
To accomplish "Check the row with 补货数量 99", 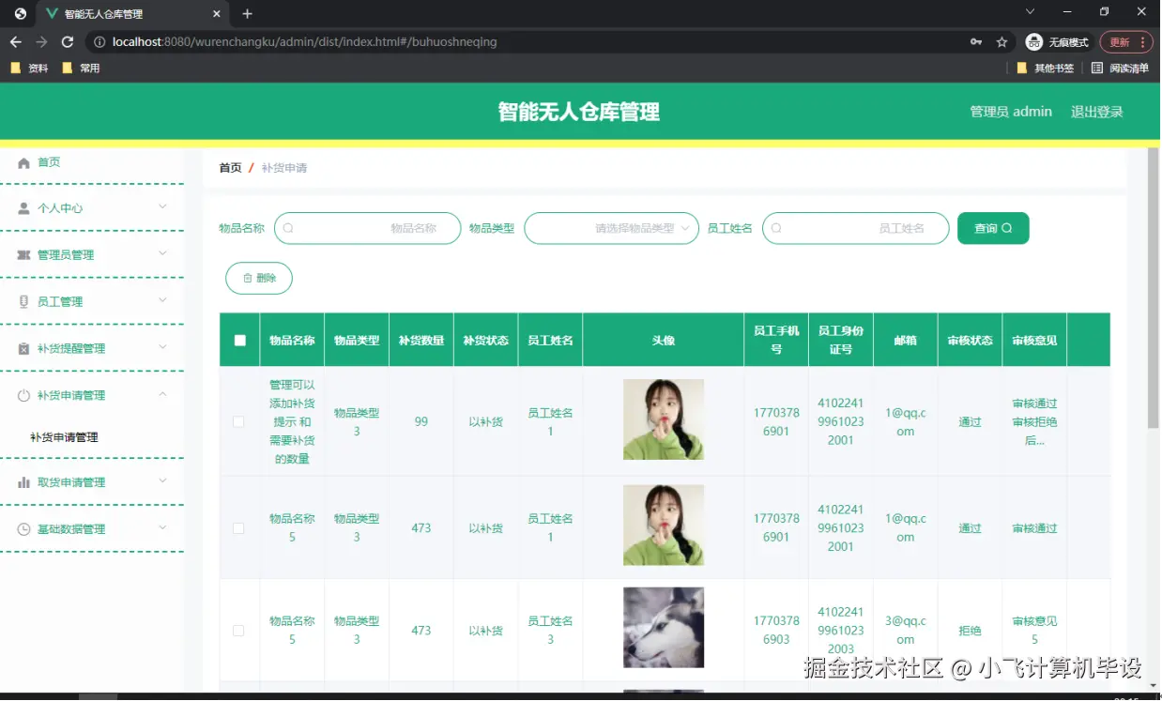I will (238, 422).
